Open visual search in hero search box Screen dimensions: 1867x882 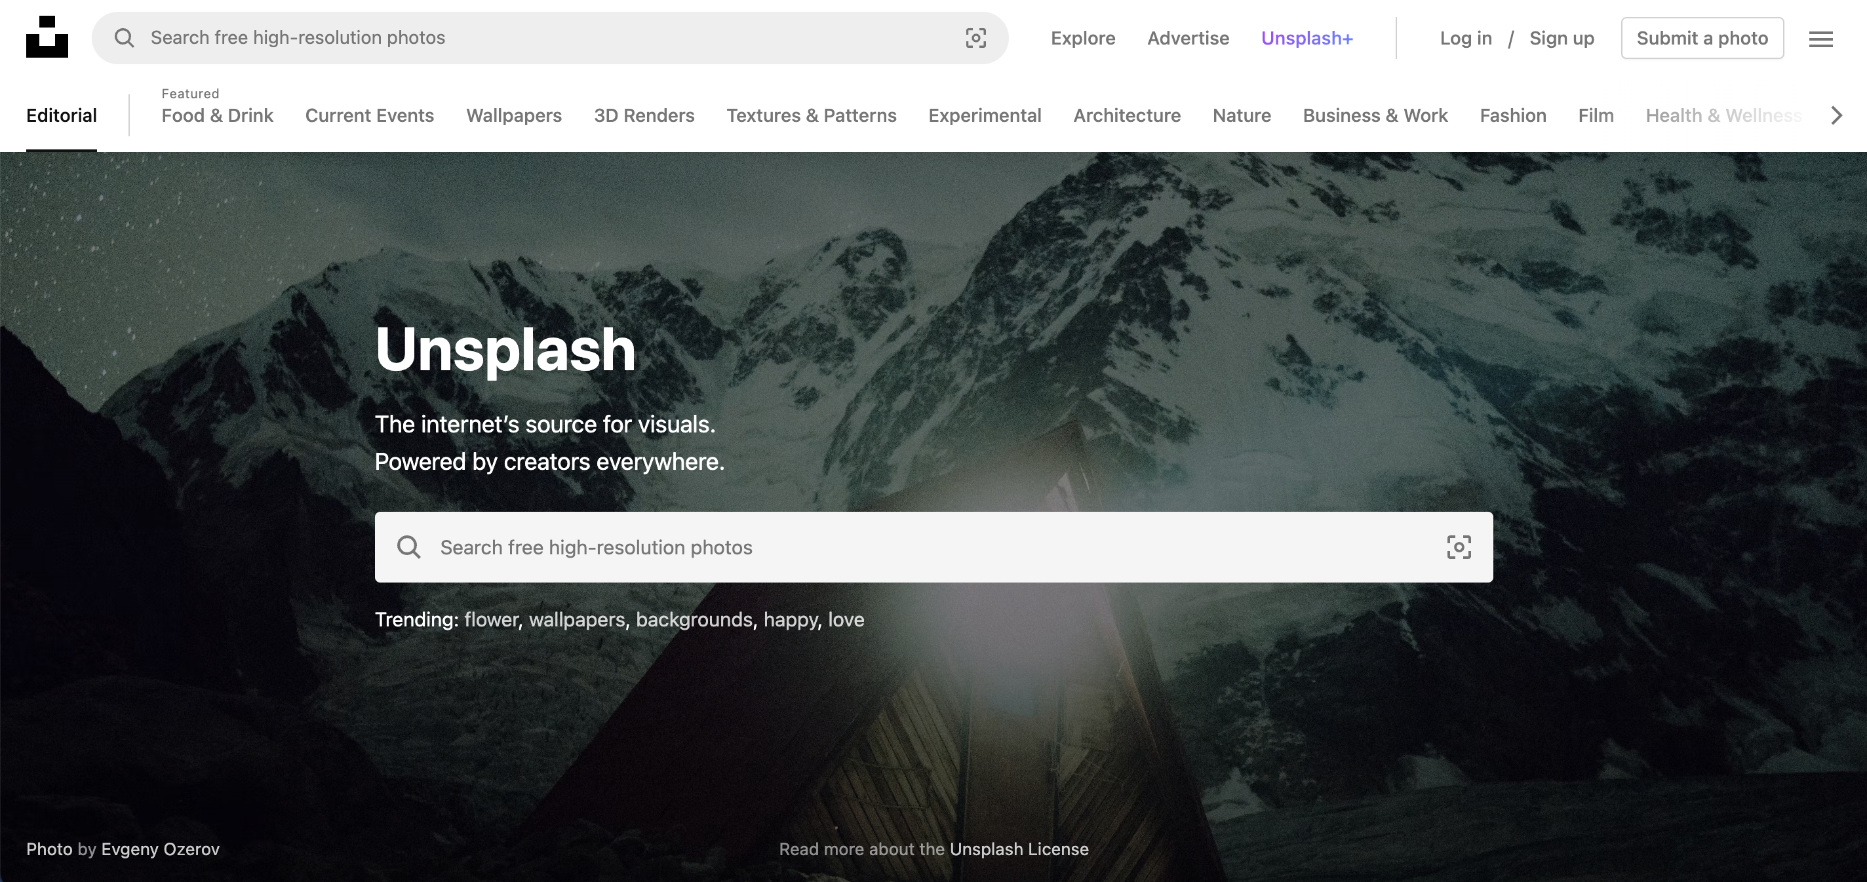pos(1459,547)
